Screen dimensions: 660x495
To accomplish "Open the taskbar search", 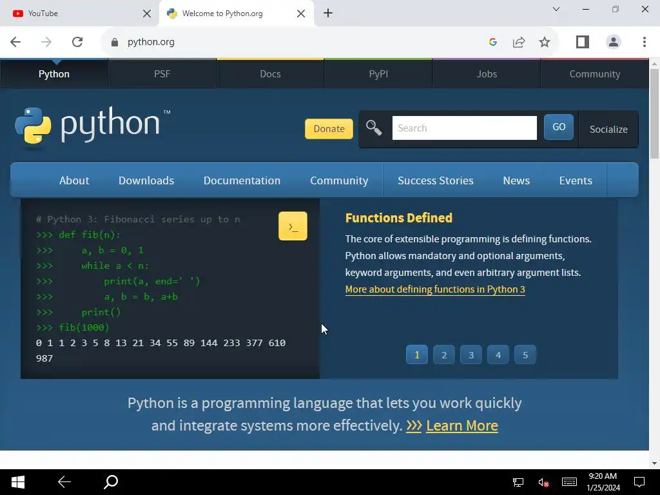I will 111,482.
